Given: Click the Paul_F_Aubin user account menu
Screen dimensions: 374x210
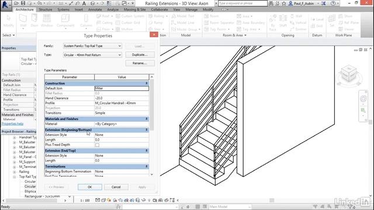Looking at the screenshot, I should click(304, 3).
